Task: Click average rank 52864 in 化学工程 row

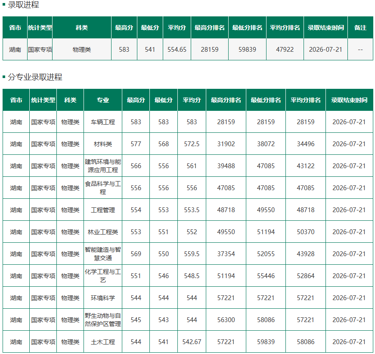Action: point(305,276)
